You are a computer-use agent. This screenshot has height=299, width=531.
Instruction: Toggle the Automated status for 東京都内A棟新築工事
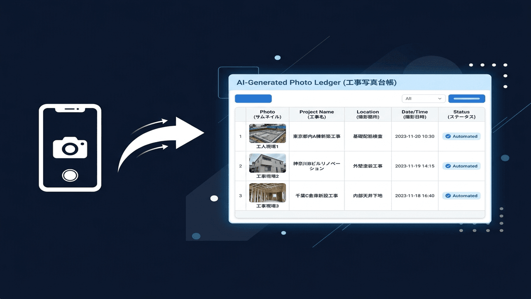(x=461, y=136)
